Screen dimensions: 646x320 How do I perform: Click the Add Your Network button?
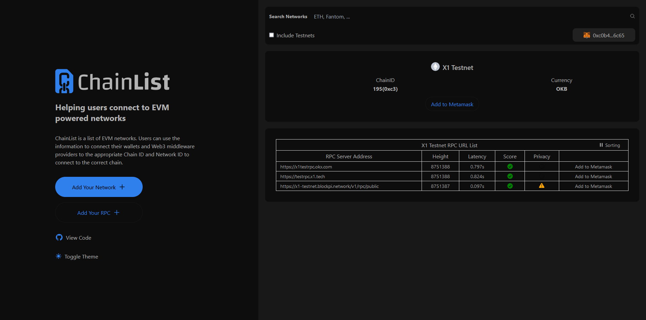(x=99, y=187)
